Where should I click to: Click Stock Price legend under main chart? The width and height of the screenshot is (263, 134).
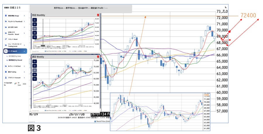(102, 121)
